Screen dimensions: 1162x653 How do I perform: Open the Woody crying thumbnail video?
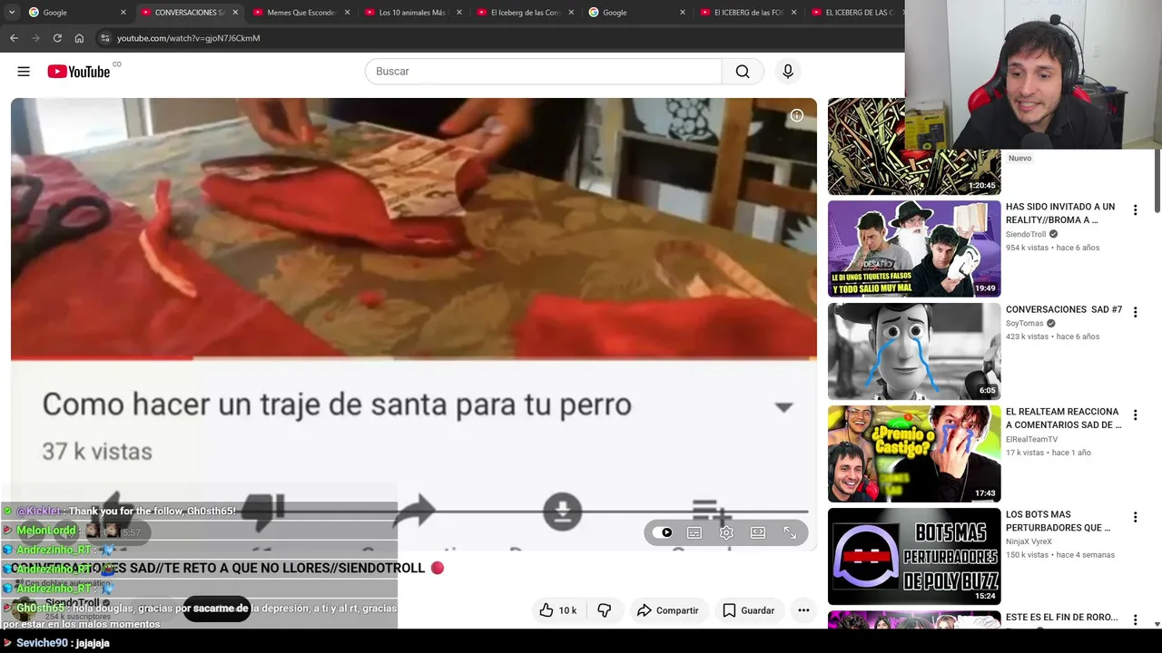click(x=914, y=351)
